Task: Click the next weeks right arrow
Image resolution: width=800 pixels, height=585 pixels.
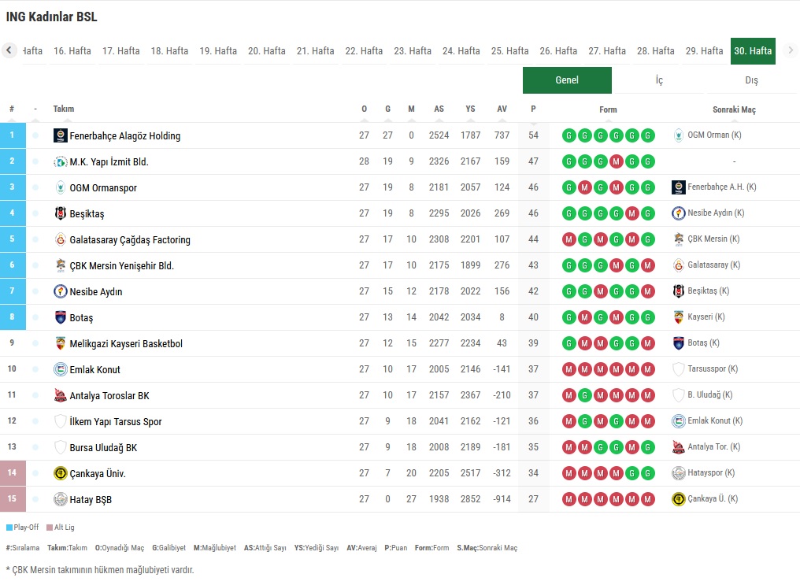Action: 791,50
